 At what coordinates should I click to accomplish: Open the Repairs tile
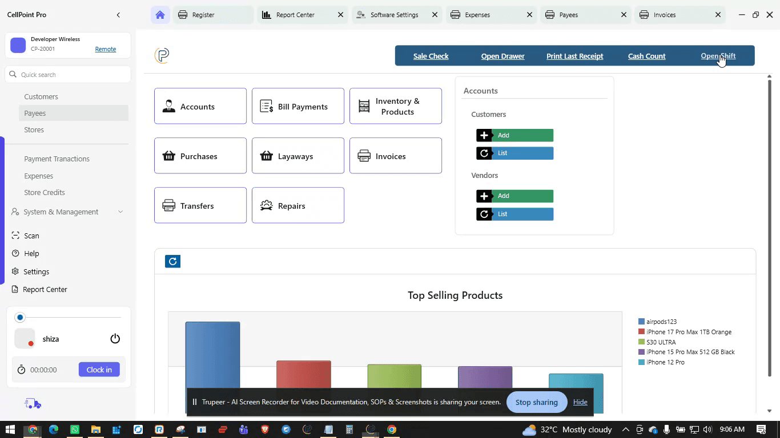[298, 205]
